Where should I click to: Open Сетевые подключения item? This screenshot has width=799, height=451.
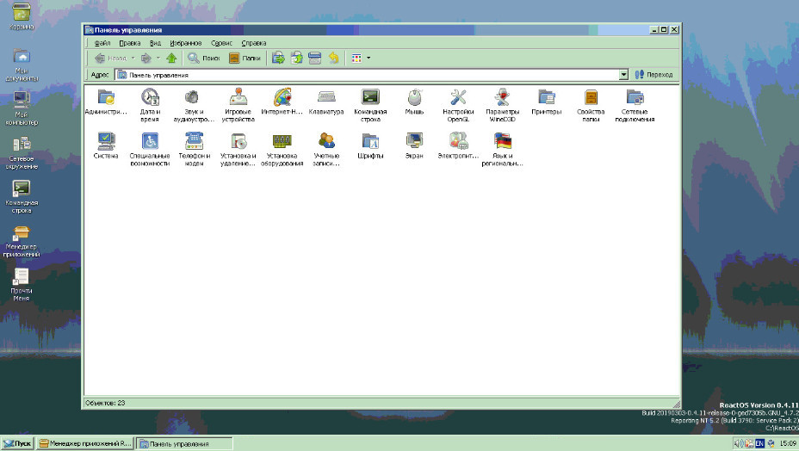pyautogui.click(x=635, y=105)
